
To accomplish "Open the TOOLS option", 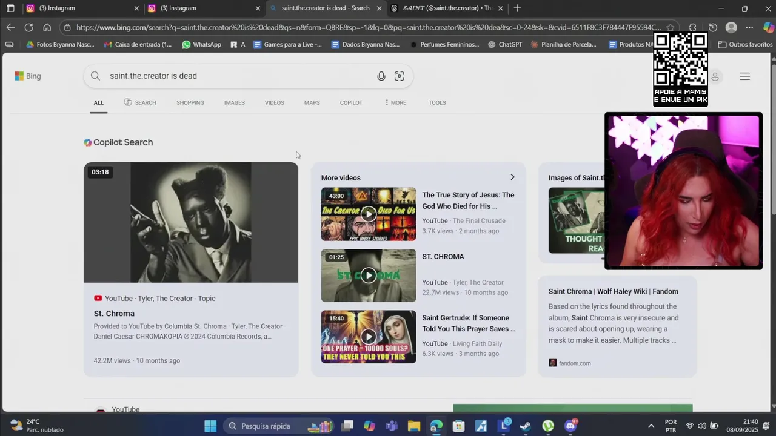I will tap(437, 102).
